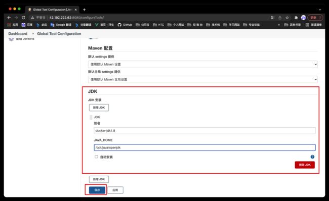
Task: Open the Chrome extensions puzzle icon
Action: coord(296,18)
